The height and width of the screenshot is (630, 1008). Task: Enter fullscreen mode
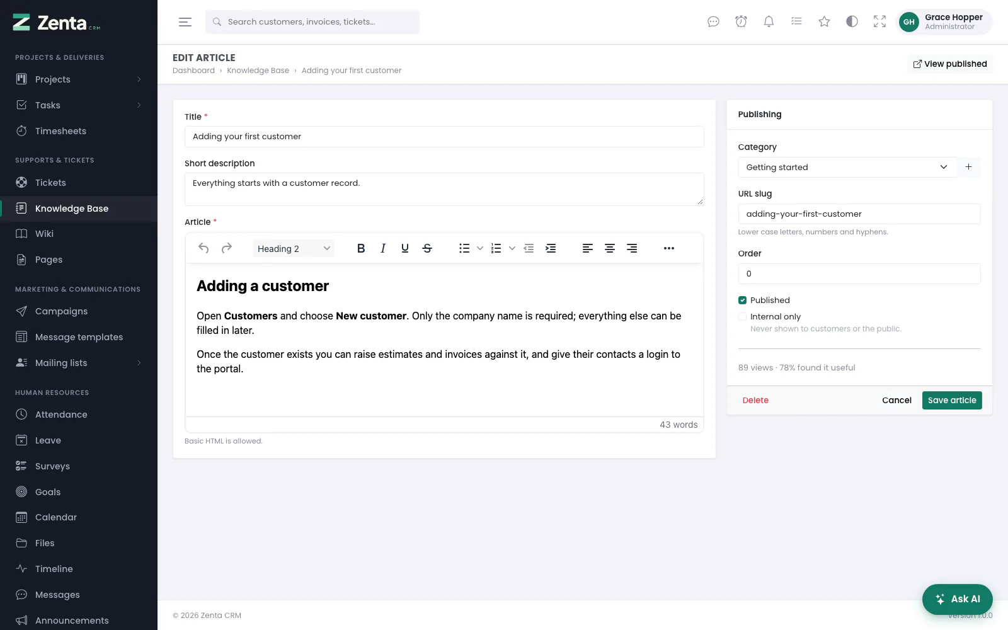point(879,22)
